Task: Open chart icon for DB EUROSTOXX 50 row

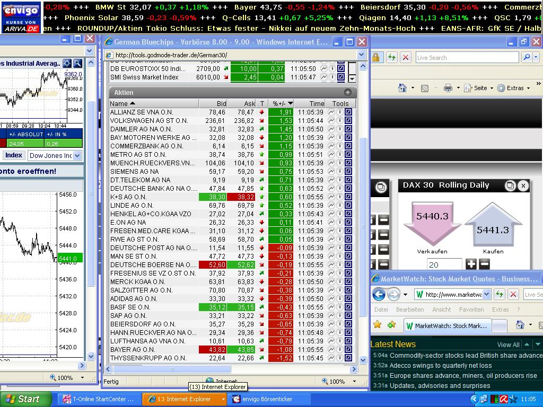Action: [x=324, y=68]
